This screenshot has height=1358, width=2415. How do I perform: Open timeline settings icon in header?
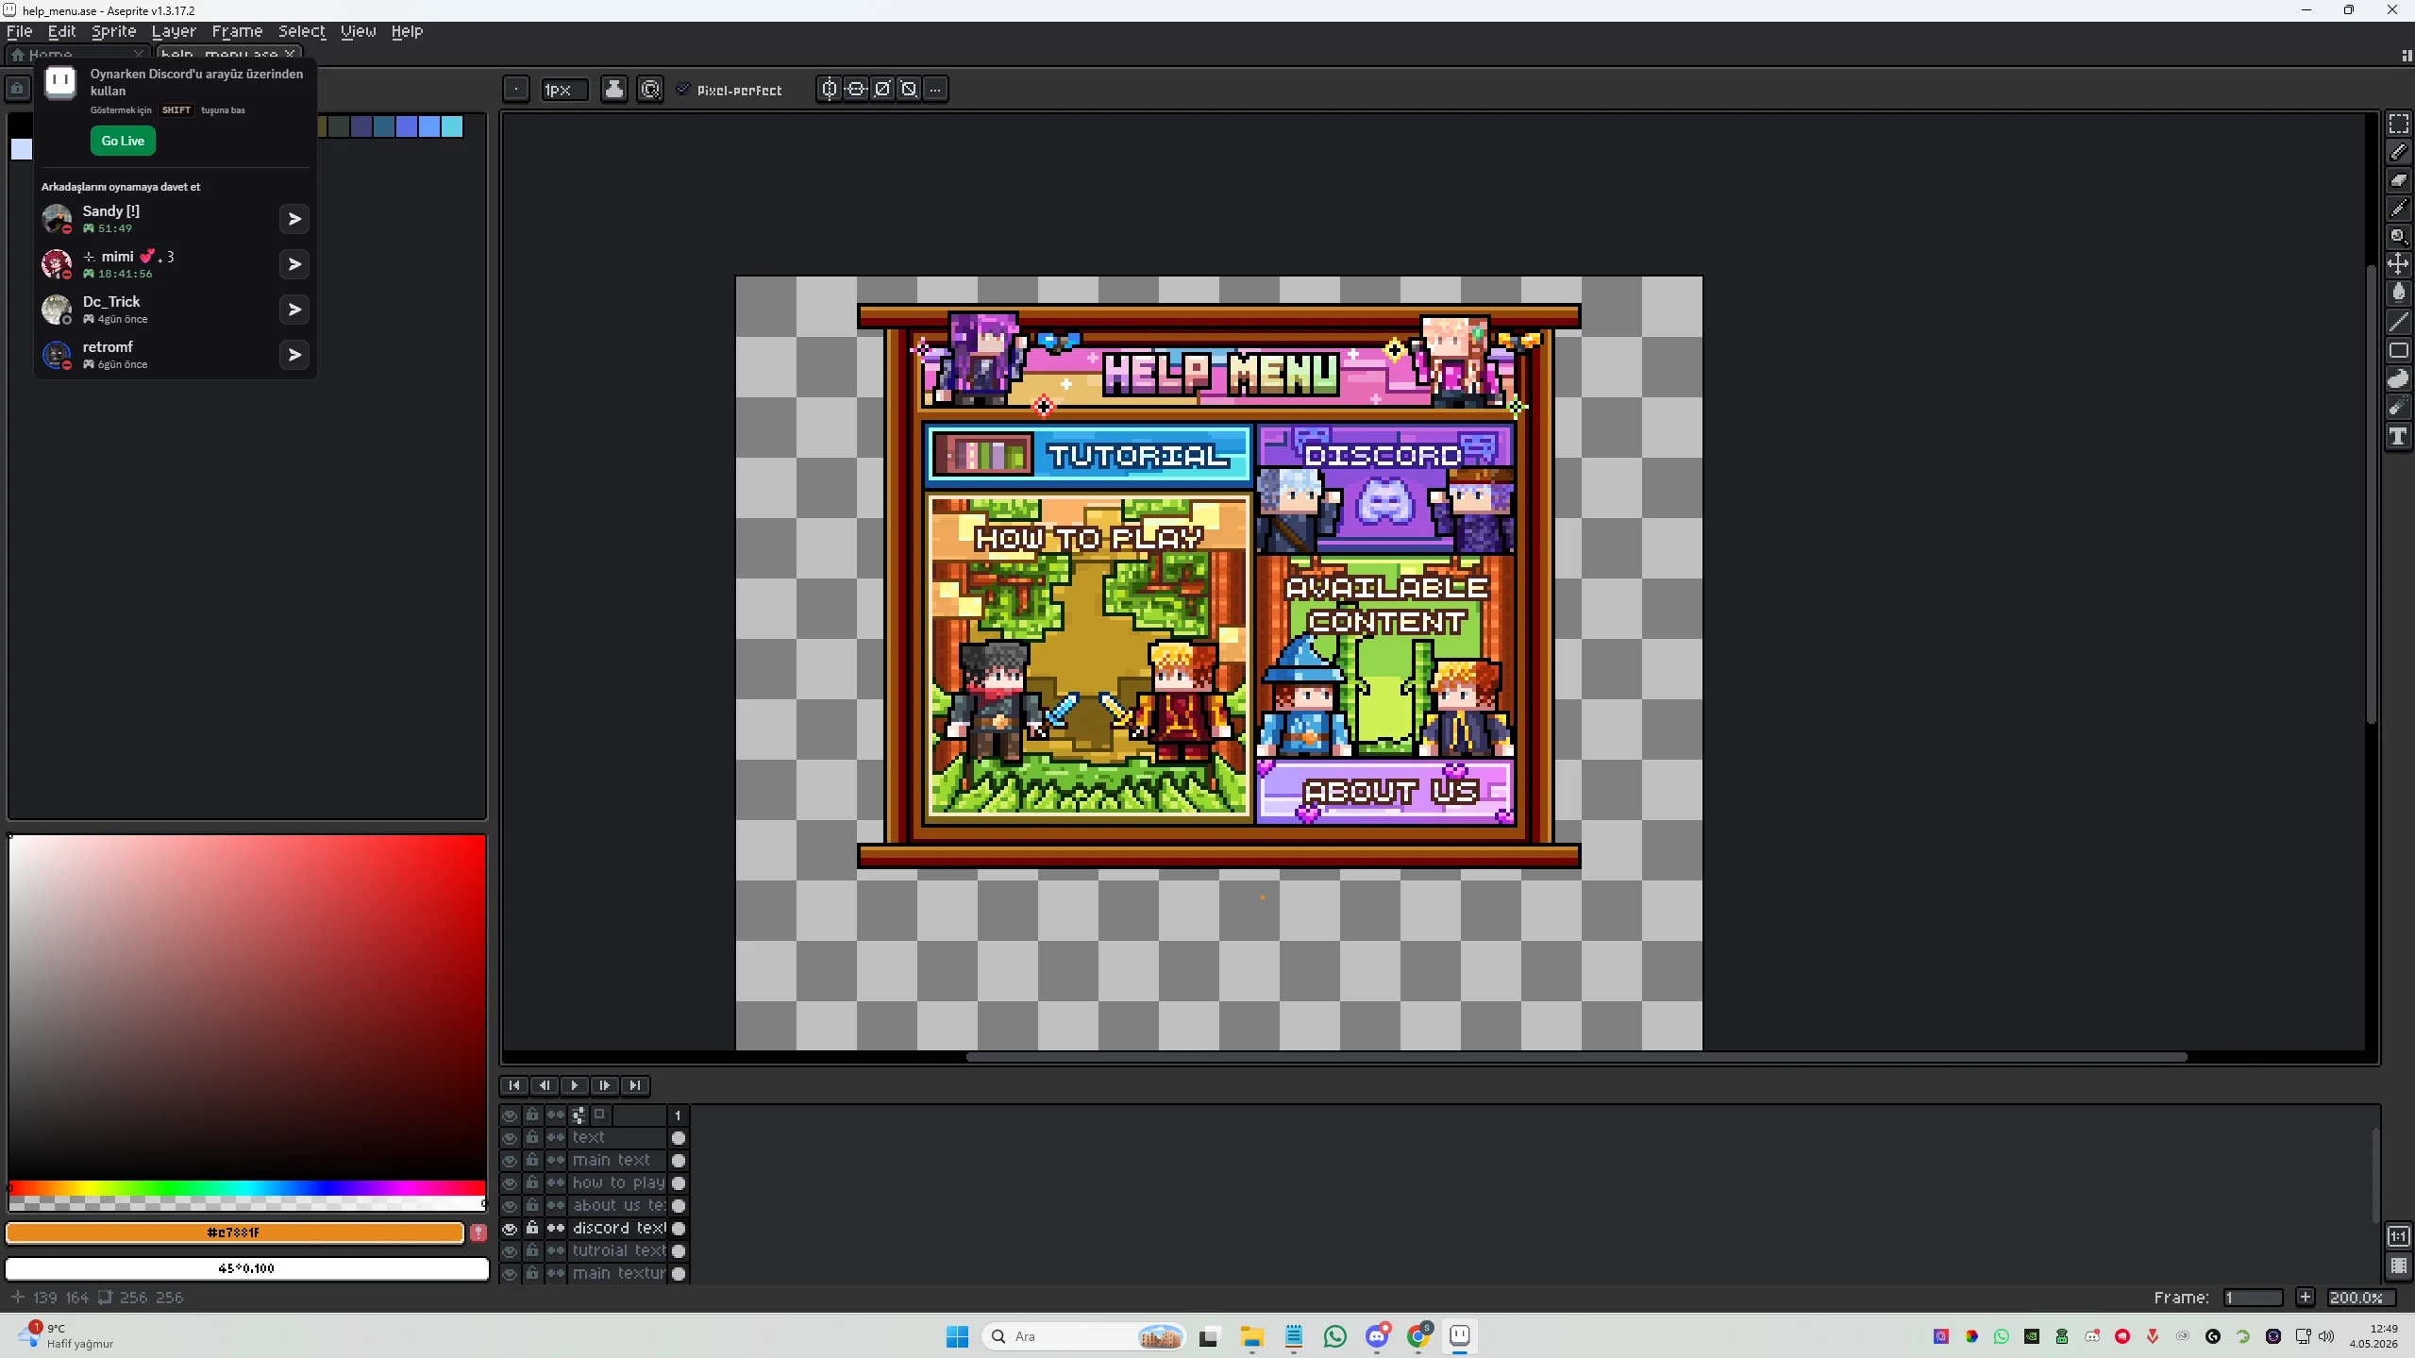pyautogui.click(x=579, y=1115)
